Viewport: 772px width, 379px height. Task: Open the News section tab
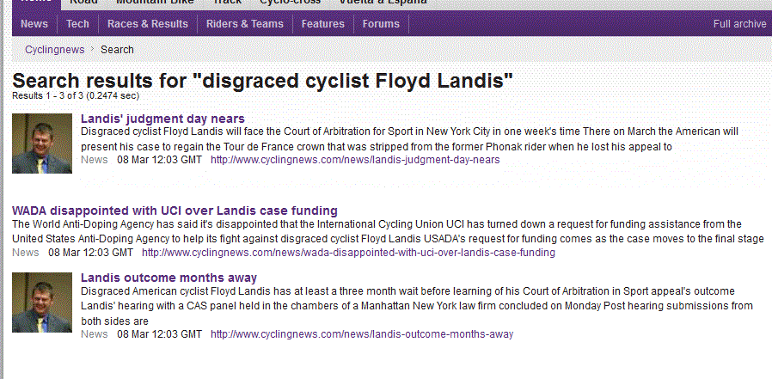[34, 24]
